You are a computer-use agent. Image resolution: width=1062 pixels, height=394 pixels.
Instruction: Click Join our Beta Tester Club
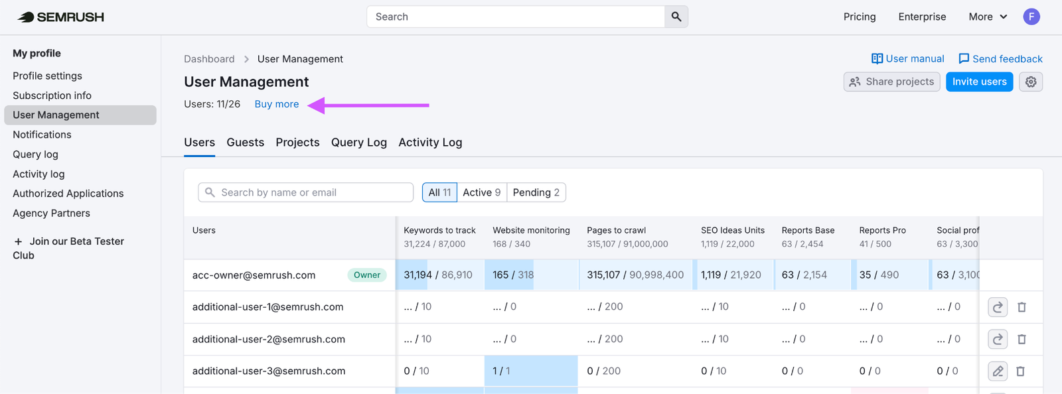coord(68,248)
